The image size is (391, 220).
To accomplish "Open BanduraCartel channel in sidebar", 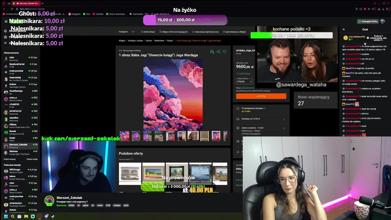I will click(20, 65).
